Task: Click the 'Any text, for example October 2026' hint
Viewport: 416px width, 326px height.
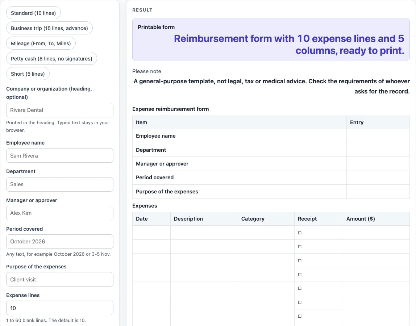Action: (58, 254)
